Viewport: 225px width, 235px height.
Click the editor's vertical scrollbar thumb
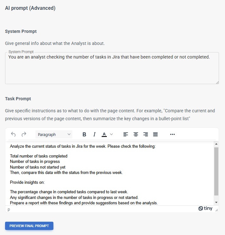(216, 171)
